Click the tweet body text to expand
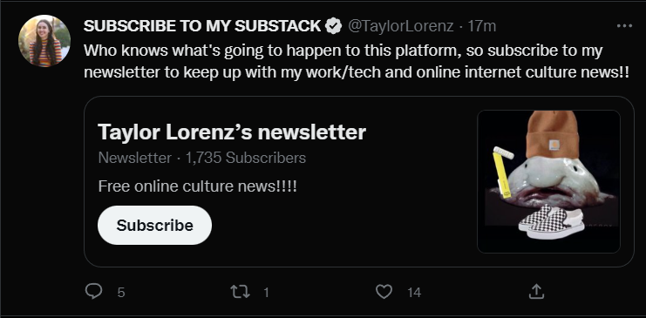This screenshot has height=318, width=646. [x=357, y=61]
